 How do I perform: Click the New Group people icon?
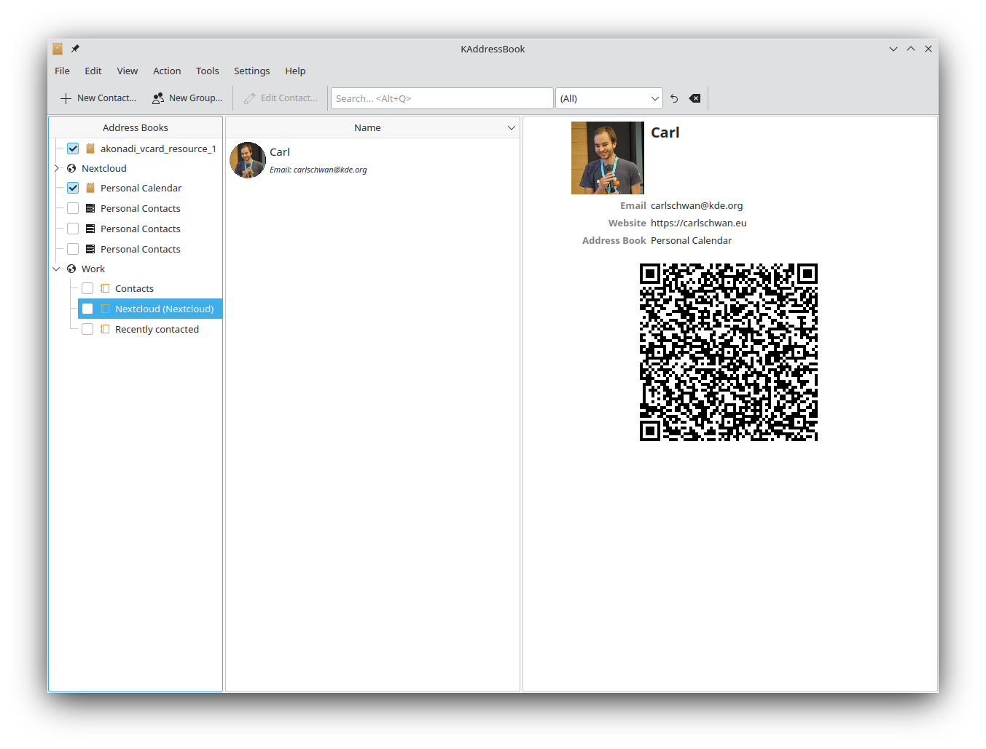157,98
